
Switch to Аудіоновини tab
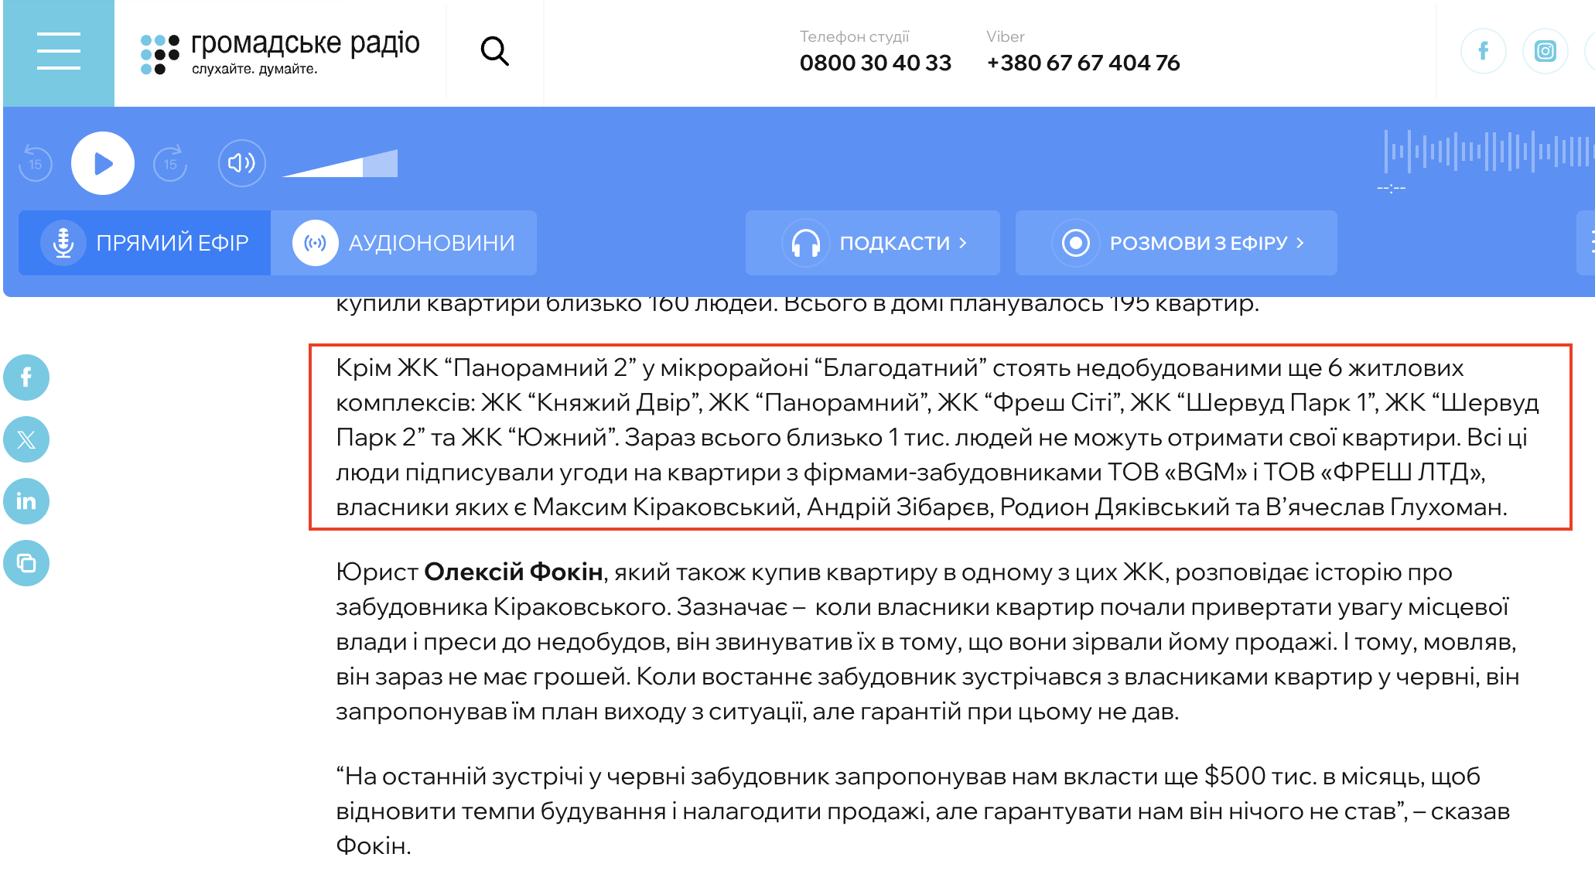pyautogui.click(x=404, y=243)
